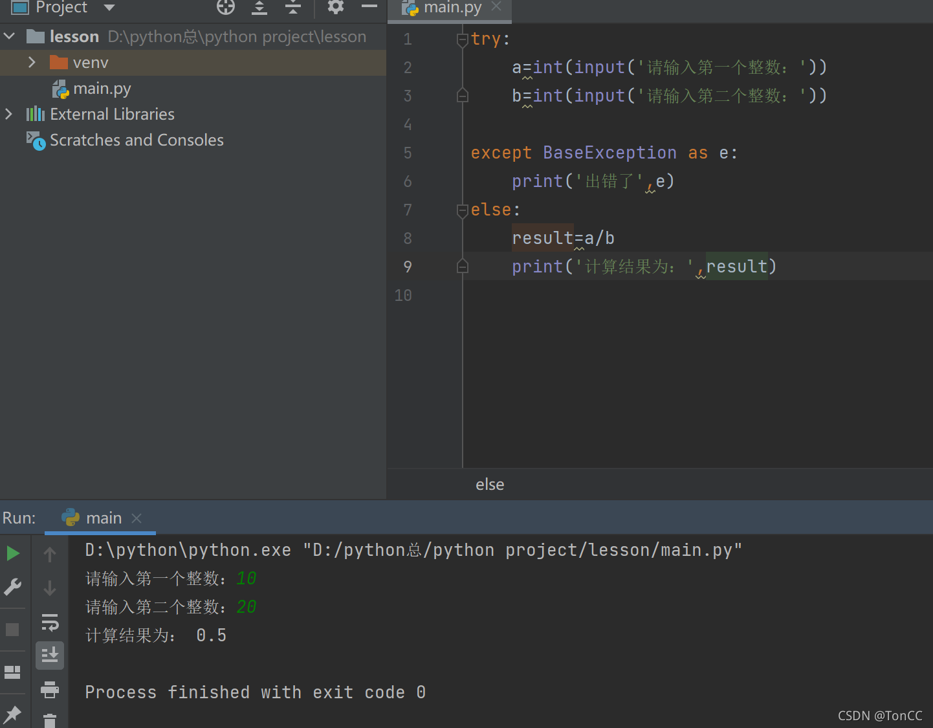The width and height of the screenshot is (933, 728).
Task: Click the else breadcrumb below the editor
Action: coord(490,484)
